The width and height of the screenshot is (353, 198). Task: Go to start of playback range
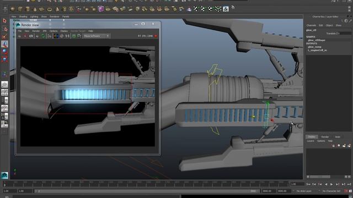pos(308,184)
